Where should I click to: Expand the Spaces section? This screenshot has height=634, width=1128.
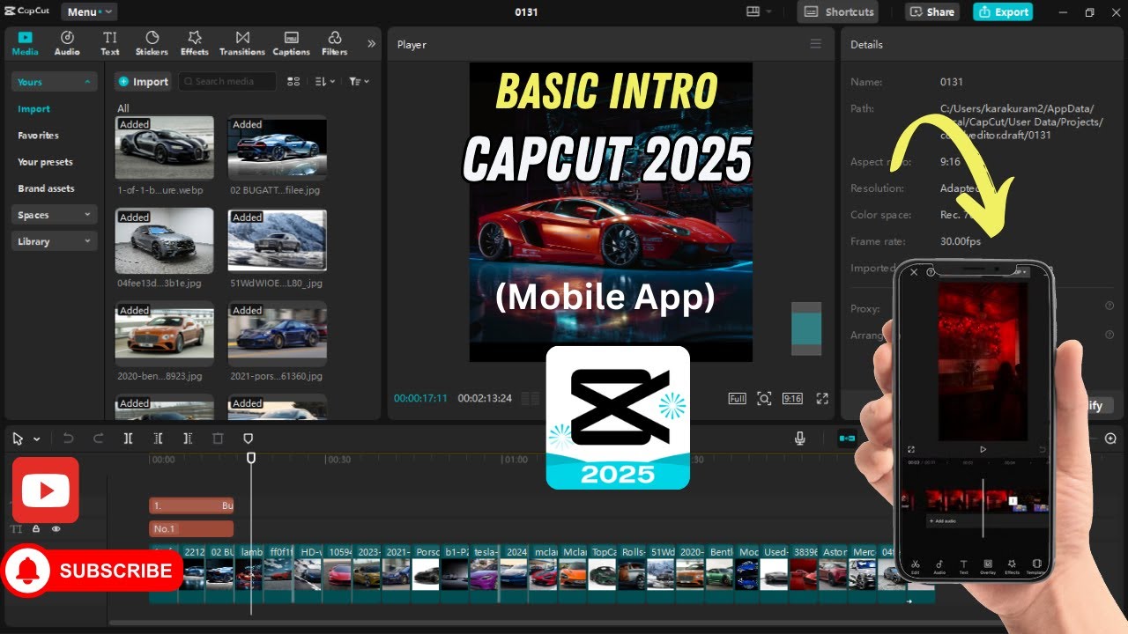coord(54,215)
